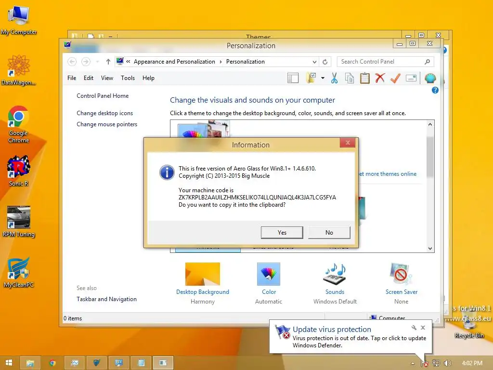The image size is (493, 370).
Task: Open network tray icon
Action: (436, 363)
